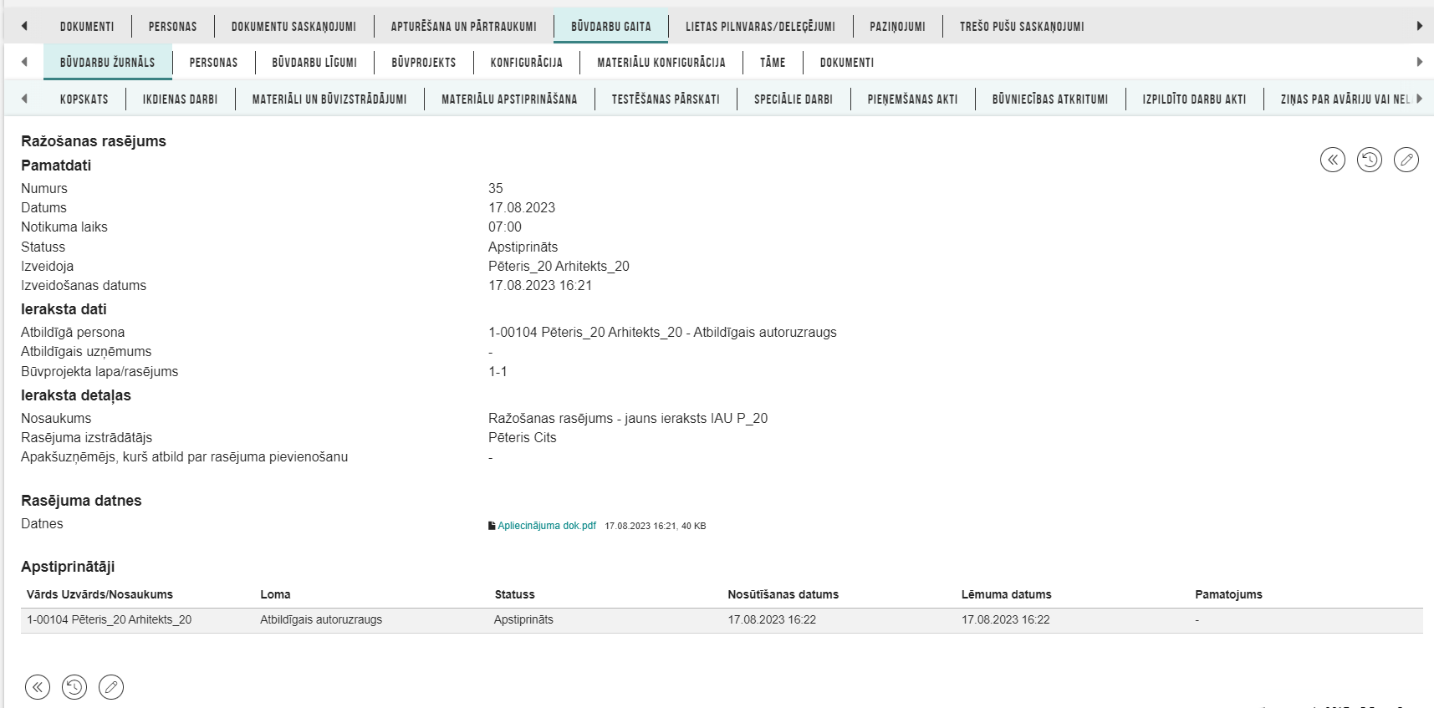
Task: Click Apstiprināts cell in approvers table
Action: (x=523, y=619)
